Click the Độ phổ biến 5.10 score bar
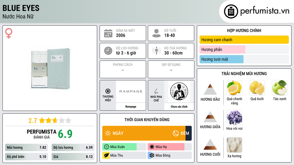Image resolution: width=294 pixels, height=165 pixels. pos(27,157)
